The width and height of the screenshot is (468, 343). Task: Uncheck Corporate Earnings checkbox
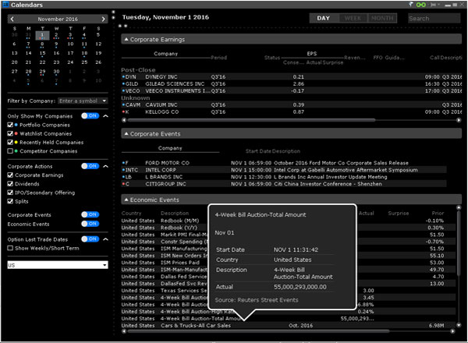10,175
